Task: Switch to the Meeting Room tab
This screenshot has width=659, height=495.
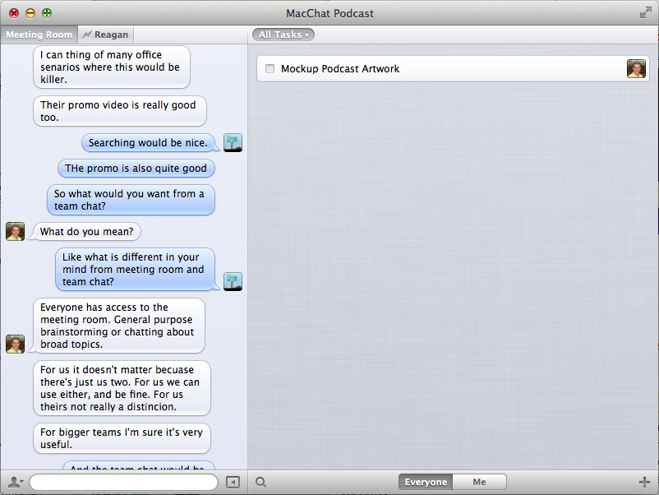Action: 39,35
